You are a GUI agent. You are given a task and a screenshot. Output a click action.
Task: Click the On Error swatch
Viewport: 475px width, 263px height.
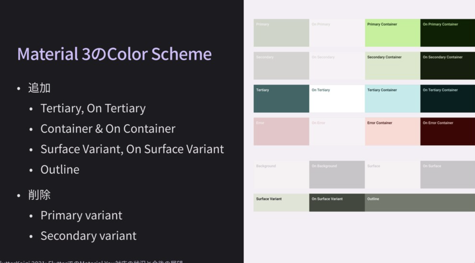[x=337, y=131]
